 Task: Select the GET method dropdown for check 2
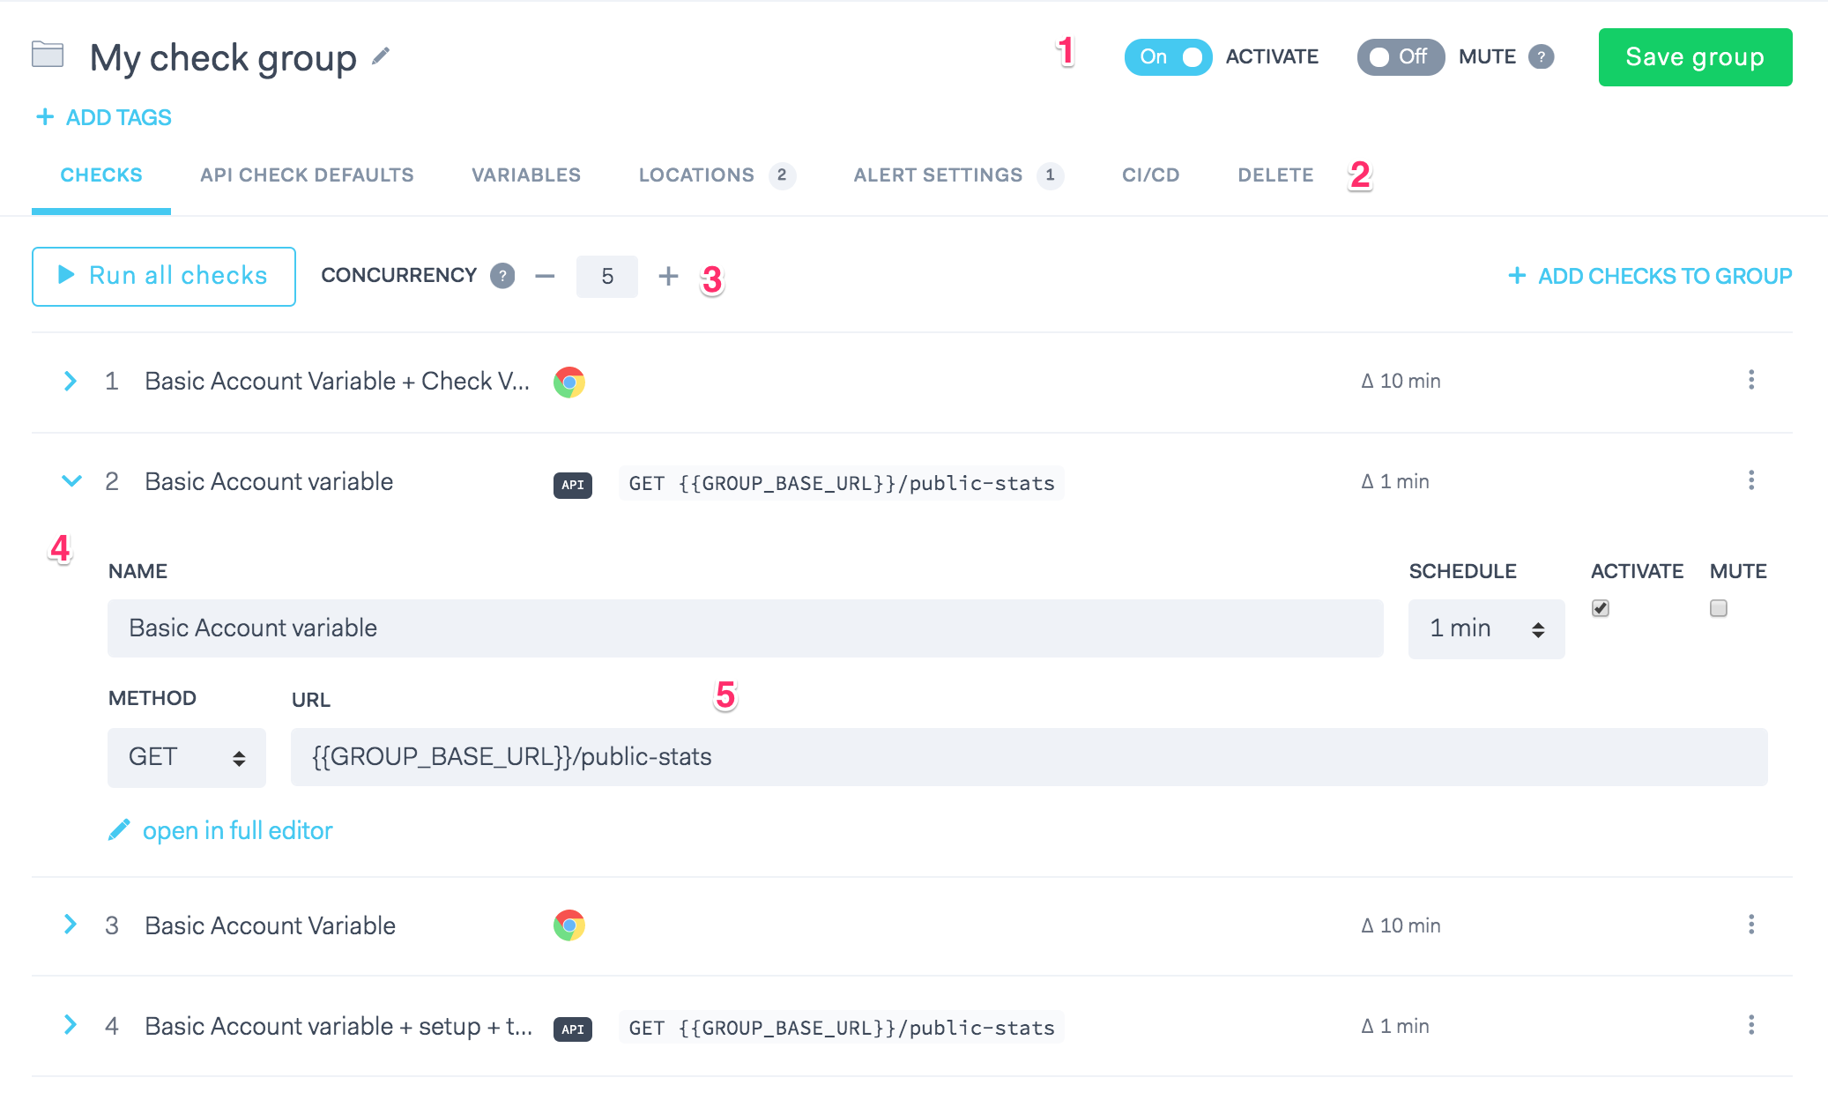[x=184, y=754]
